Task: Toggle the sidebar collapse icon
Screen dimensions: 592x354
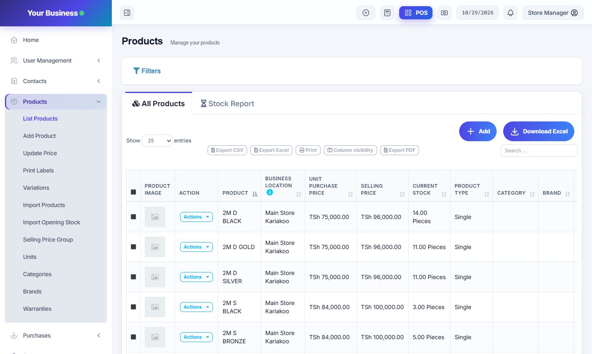Action: click(127, 13)
